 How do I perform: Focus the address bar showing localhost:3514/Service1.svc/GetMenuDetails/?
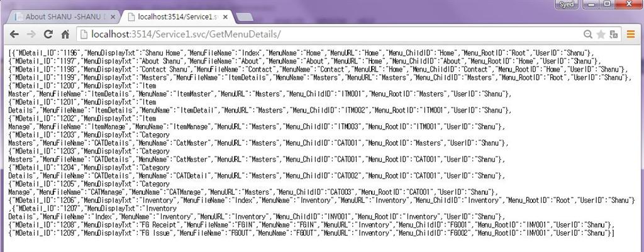(x=328, y=35)
